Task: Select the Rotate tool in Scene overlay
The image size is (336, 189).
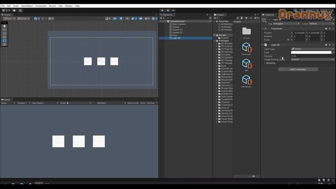Action: tap(4, 34)
